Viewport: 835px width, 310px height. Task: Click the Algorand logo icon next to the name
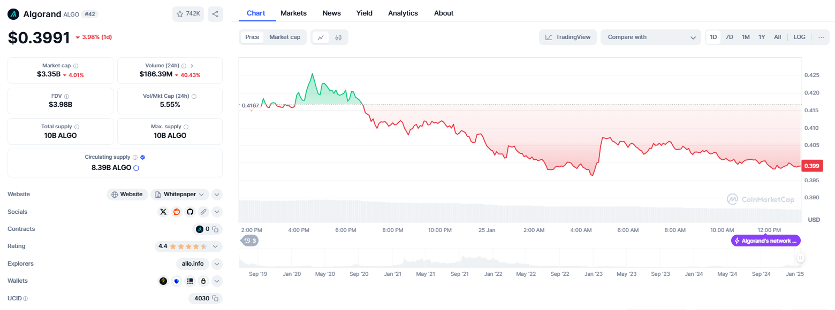pos(13,14)
